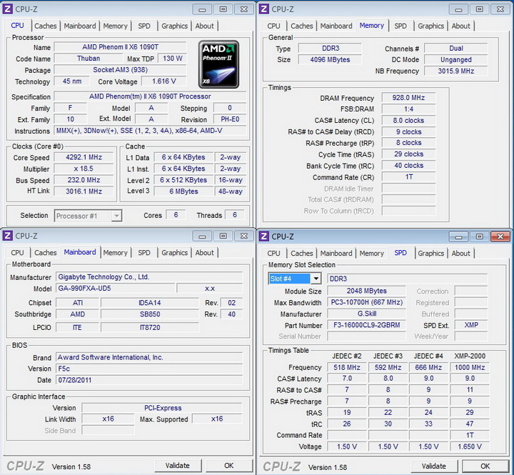Screen dimensions: 514x475
Task: Click the HT Link value 3016.1 MHz
Action: [84, 191]
